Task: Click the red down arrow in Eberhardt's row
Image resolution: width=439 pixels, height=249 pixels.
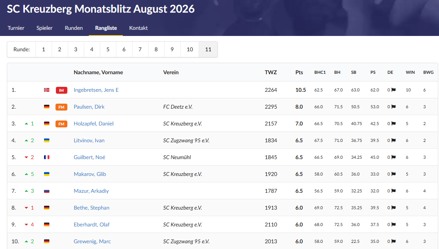Action: coord(26,225)
